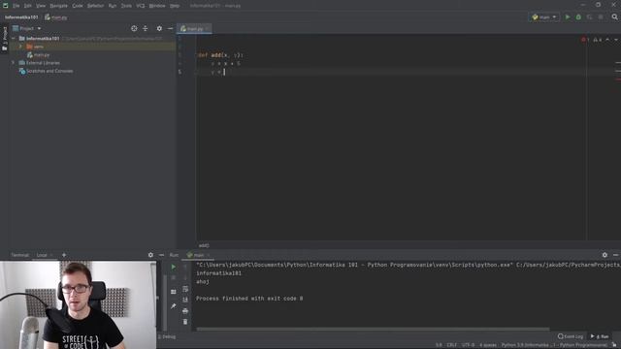Add a new terminal session with plus
The image size is (621, 349).
click(x=64, y=255)
